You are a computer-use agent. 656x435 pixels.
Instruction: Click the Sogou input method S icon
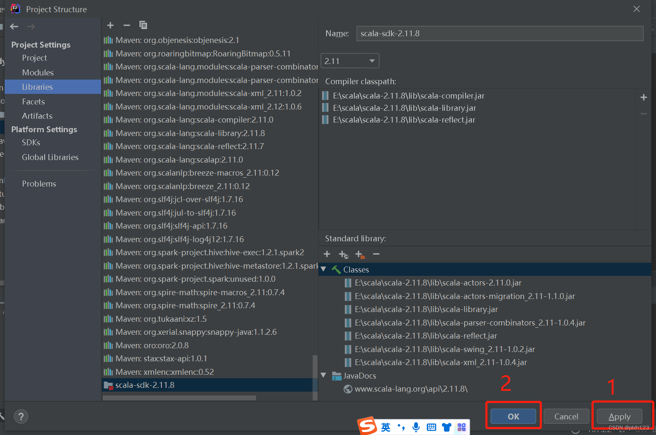pyautogui.click(x=368, y=426)
